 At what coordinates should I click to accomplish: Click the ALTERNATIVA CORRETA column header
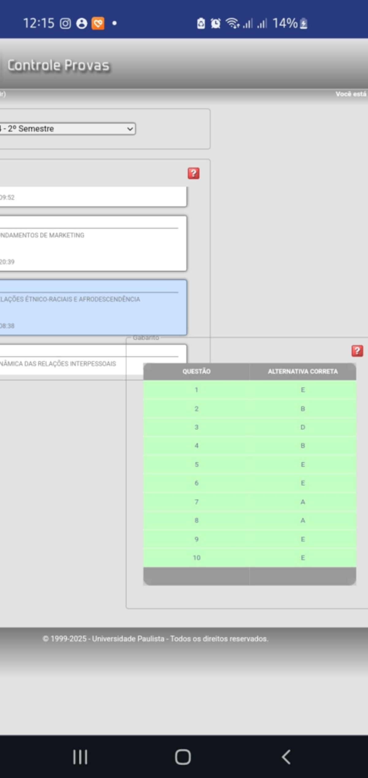coord(303,371)
